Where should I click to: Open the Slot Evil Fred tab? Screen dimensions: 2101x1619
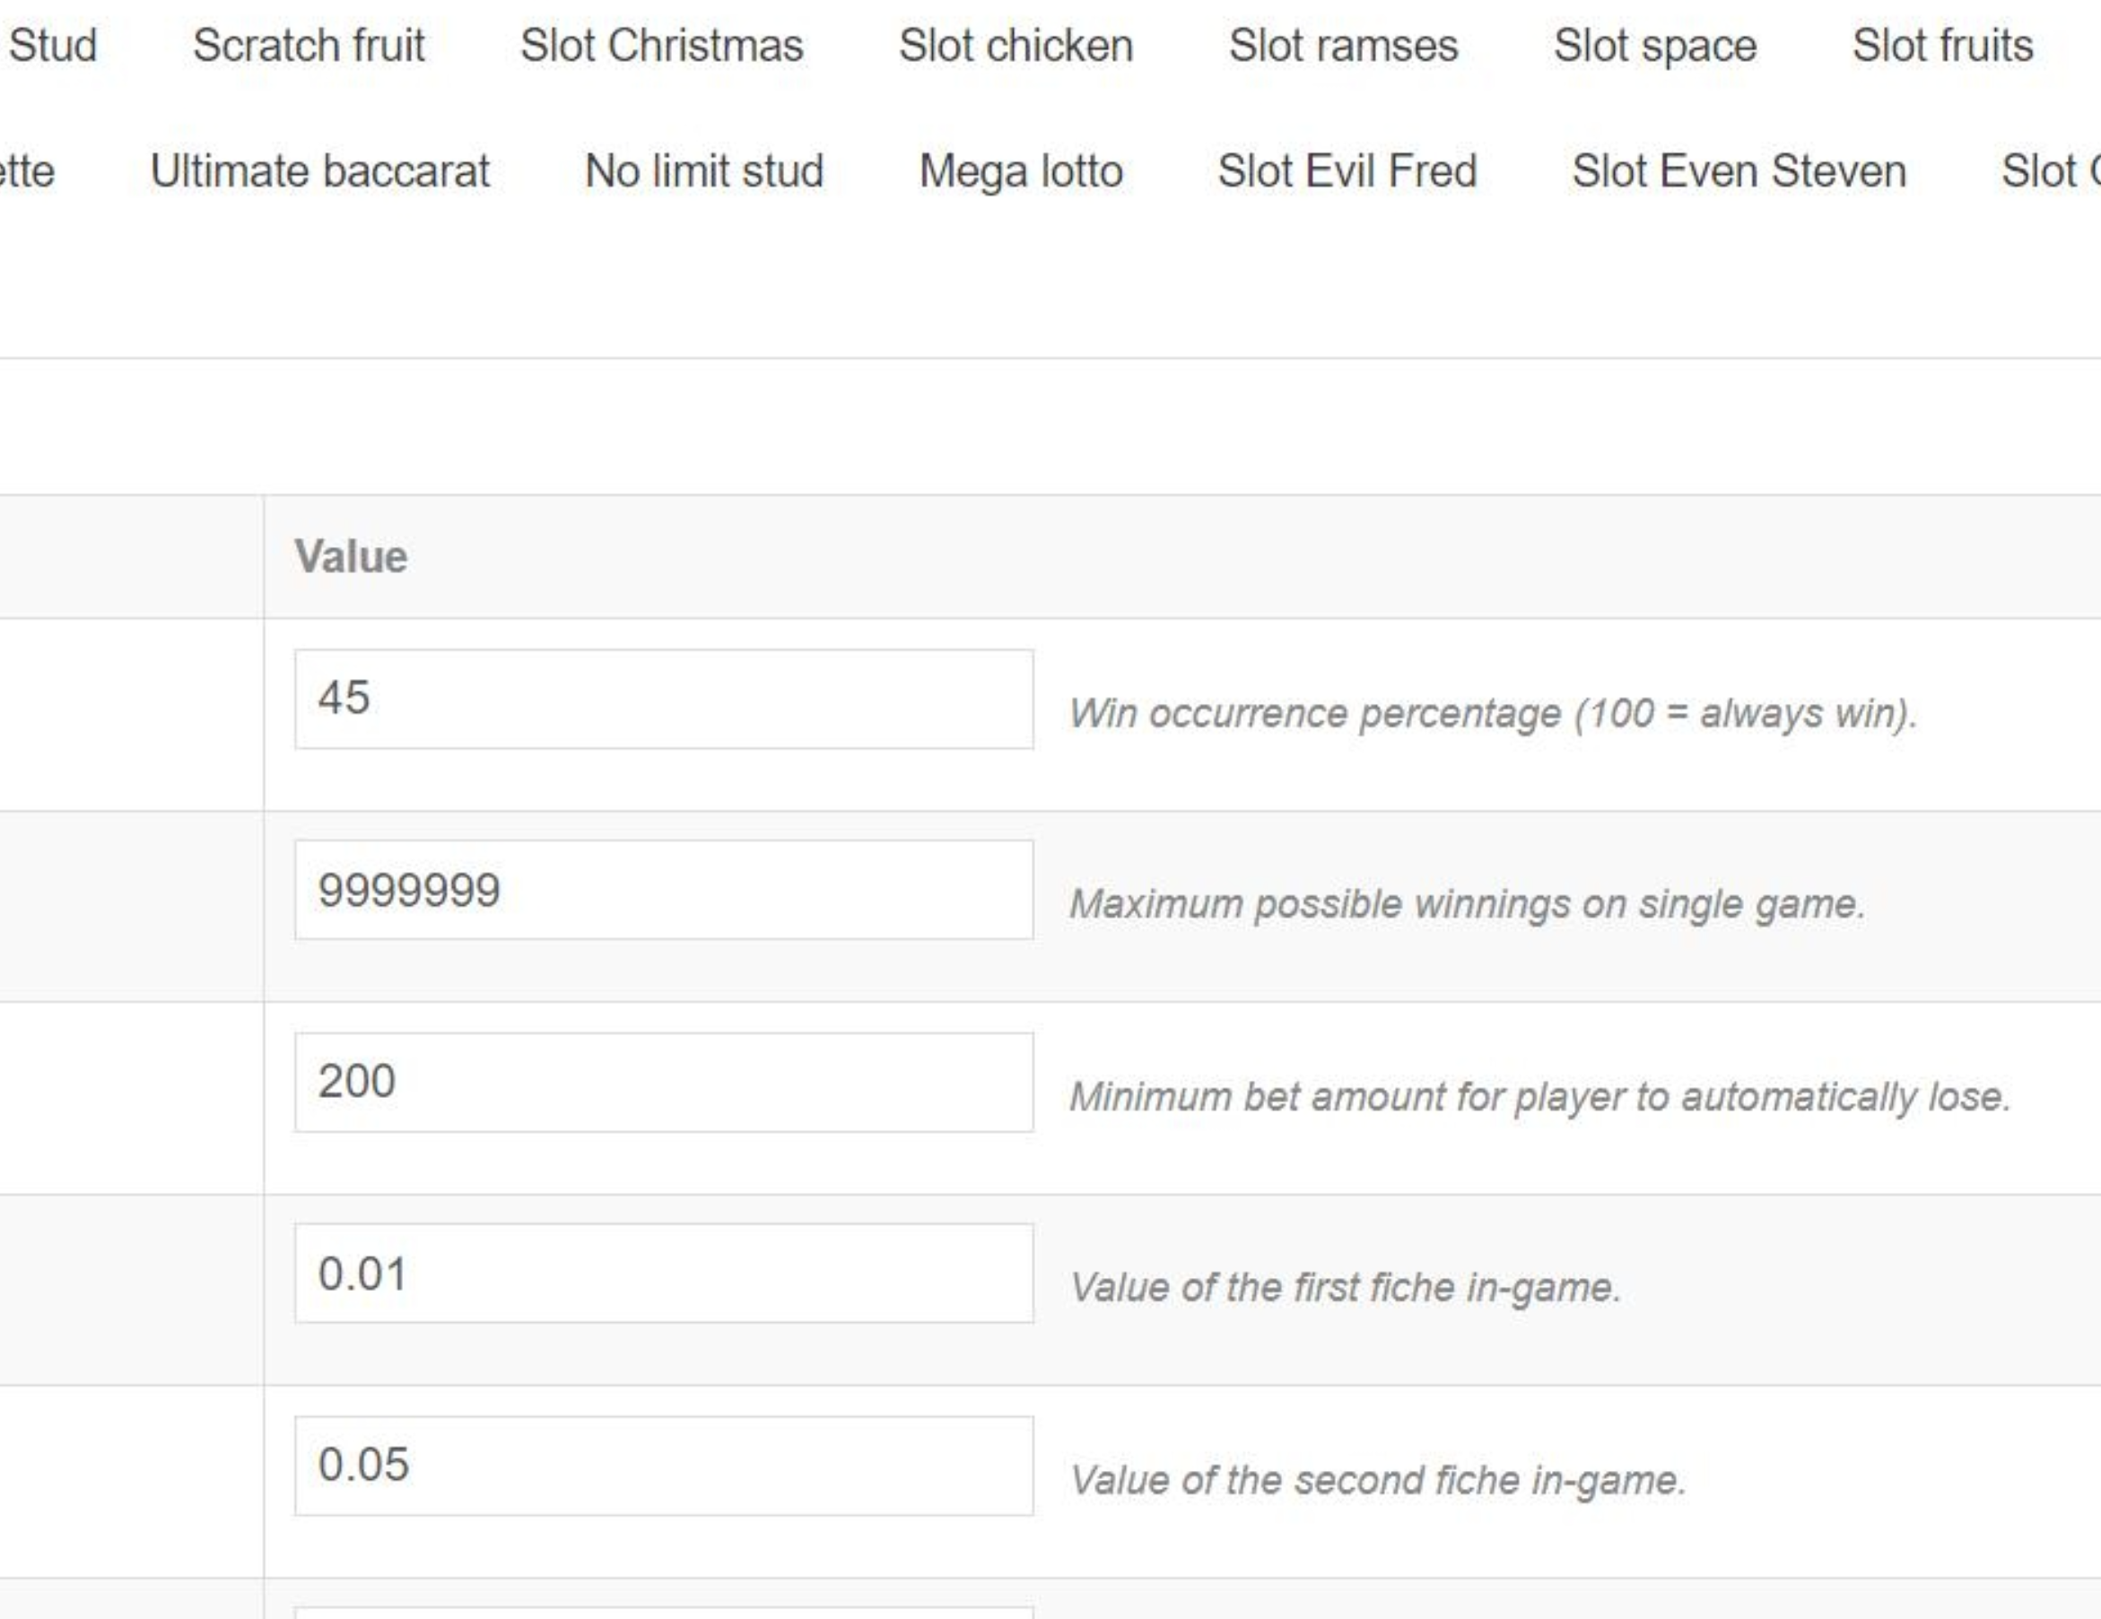click(x=1347, y=171)
